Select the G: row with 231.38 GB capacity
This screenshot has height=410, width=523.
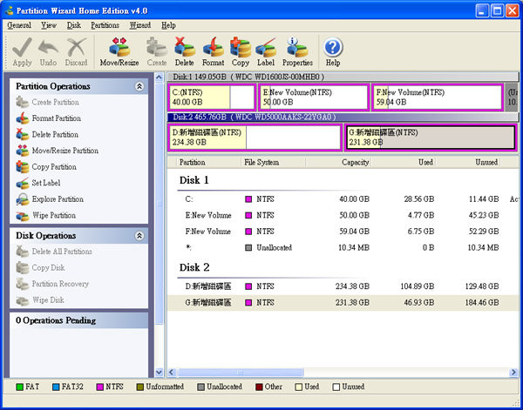click(x=343, y=303)
